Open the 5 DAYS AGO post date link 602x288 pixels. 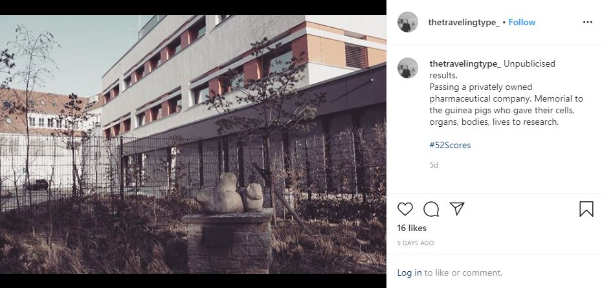click(x=416, y=243)
